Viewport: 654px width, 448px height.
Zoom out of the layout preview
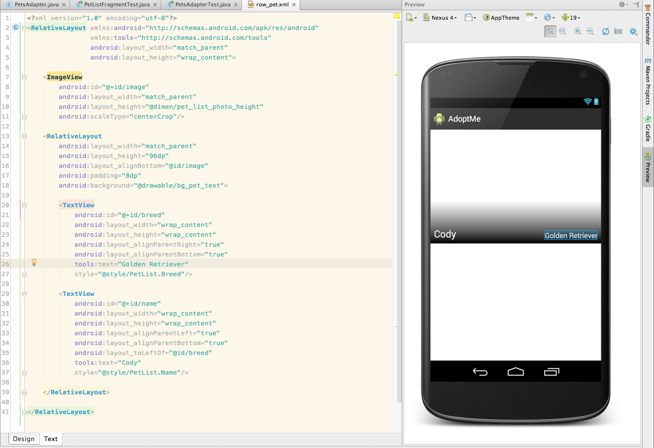coord(590,32)
